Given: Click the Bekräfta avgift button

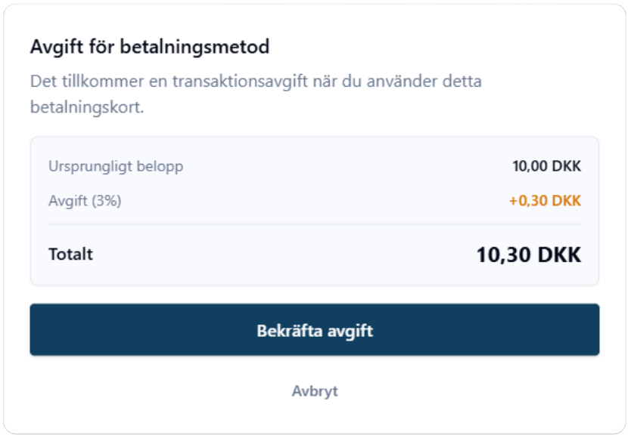Looking at the screenshot, I should (314, 330).
